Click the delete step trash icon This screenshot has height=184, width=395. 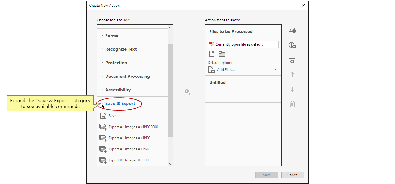[x=292, y=104]
